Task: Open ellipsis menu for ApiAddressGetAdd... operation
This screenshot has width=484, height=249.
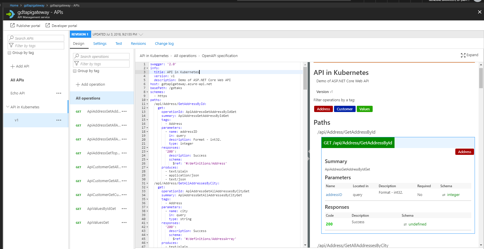Action: tap(124, 111)
